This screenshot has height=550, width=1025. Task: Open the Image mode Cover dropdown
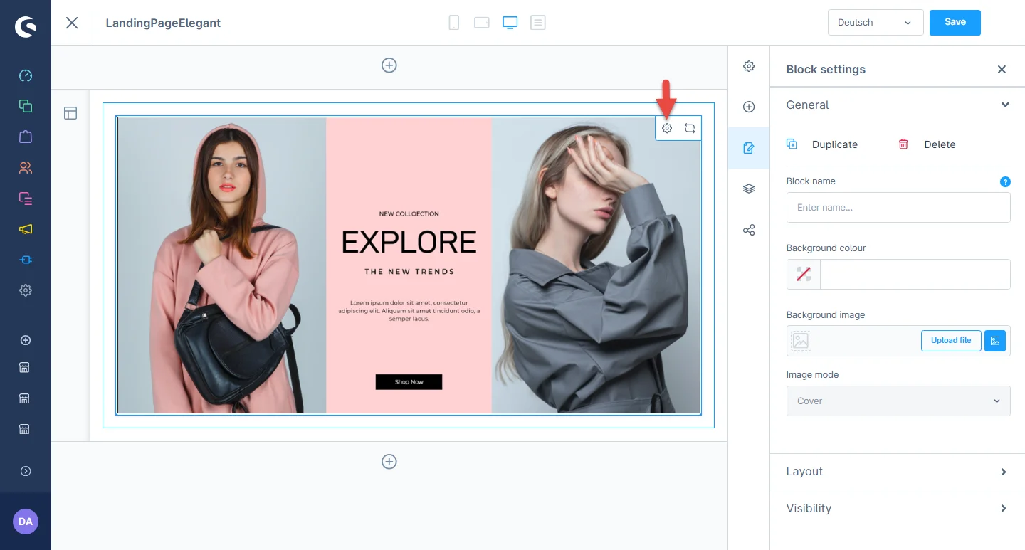coord(898,401)
